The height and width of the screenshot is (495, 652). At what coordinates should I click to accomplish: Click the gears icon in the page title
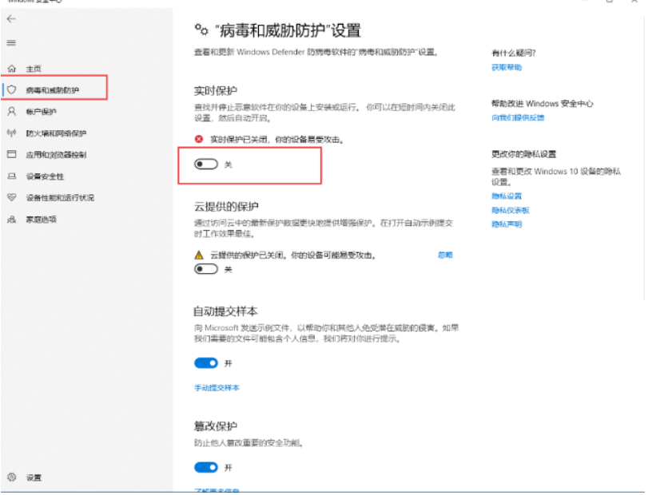[x=201, y=30]
